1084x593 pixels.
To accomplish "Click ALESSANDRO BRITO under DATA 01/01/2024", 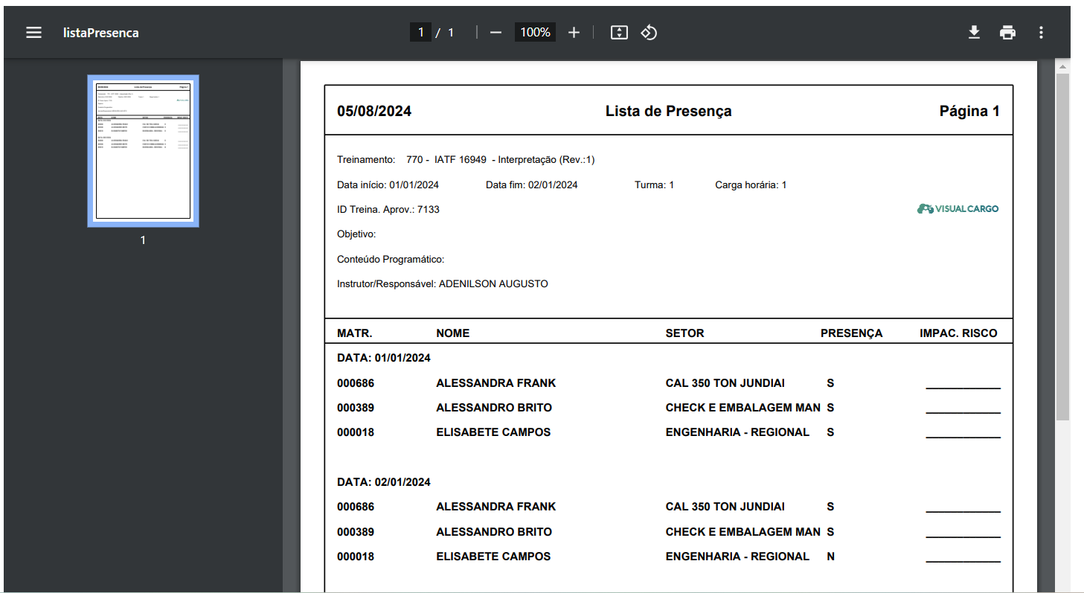I will [x=494, y=408].
